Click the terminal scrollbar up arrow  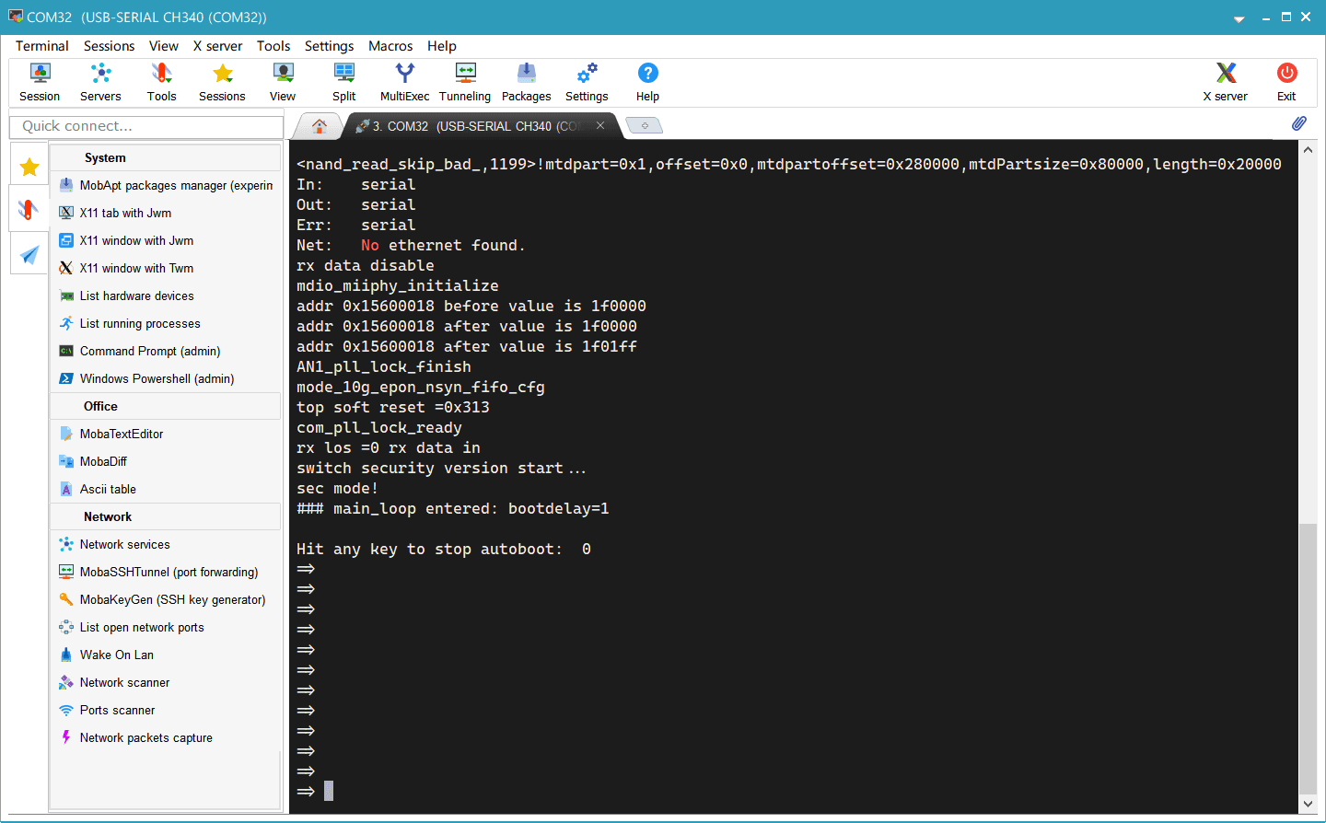click(1308, 149)
